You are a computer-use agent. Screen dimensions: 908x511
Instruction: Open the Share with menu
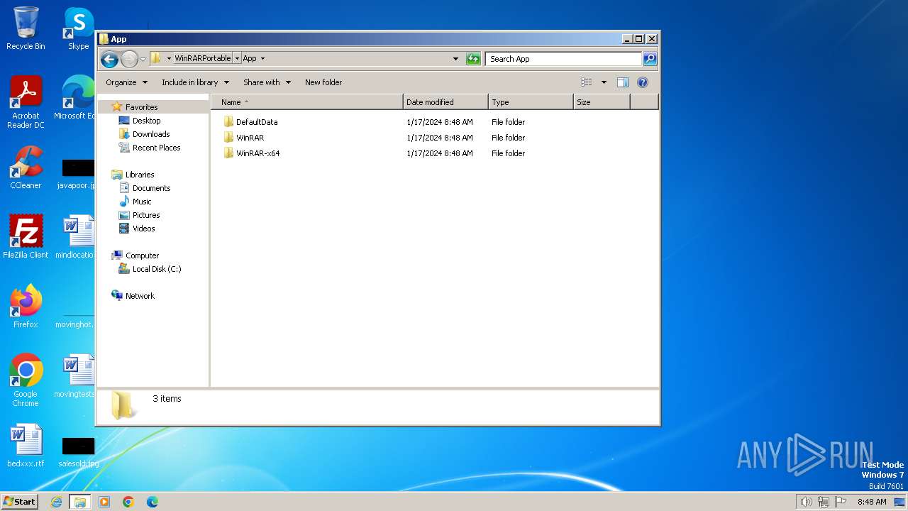(x=267, y=82)
